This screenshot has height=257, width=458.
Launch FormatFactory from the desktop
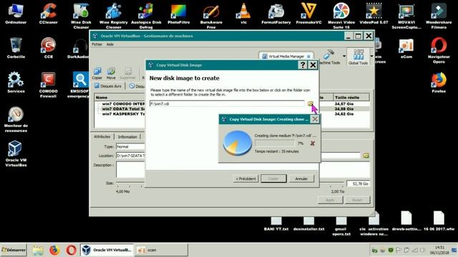pyautogui.click(x=276, y=14)
